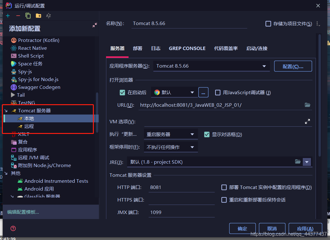The height and width of the screenshot is (240, 330).
Task: Click the remove configuration minus icon
Action: pos(18,15)
